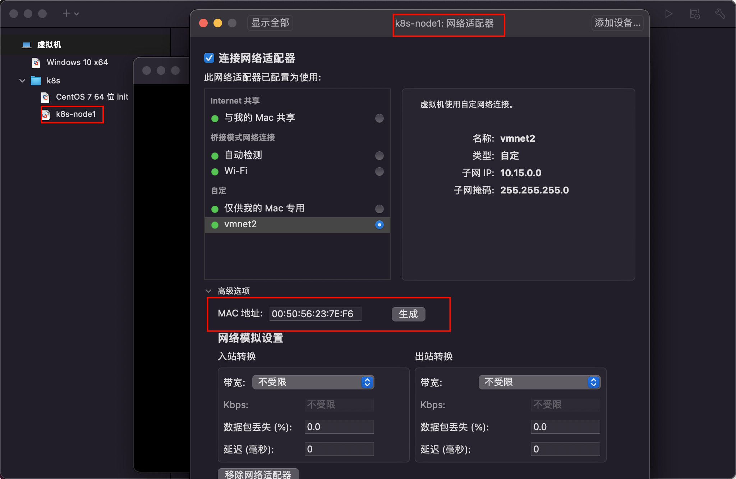Image resolution: width=736 pixels, height=479 pixels.
Task: Open the snapshot icon in toolbar
Action: pyautogui.click(x=694, y=14)
